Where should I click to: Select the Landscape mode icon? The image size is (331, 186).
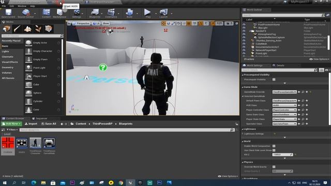coord(27,29)
